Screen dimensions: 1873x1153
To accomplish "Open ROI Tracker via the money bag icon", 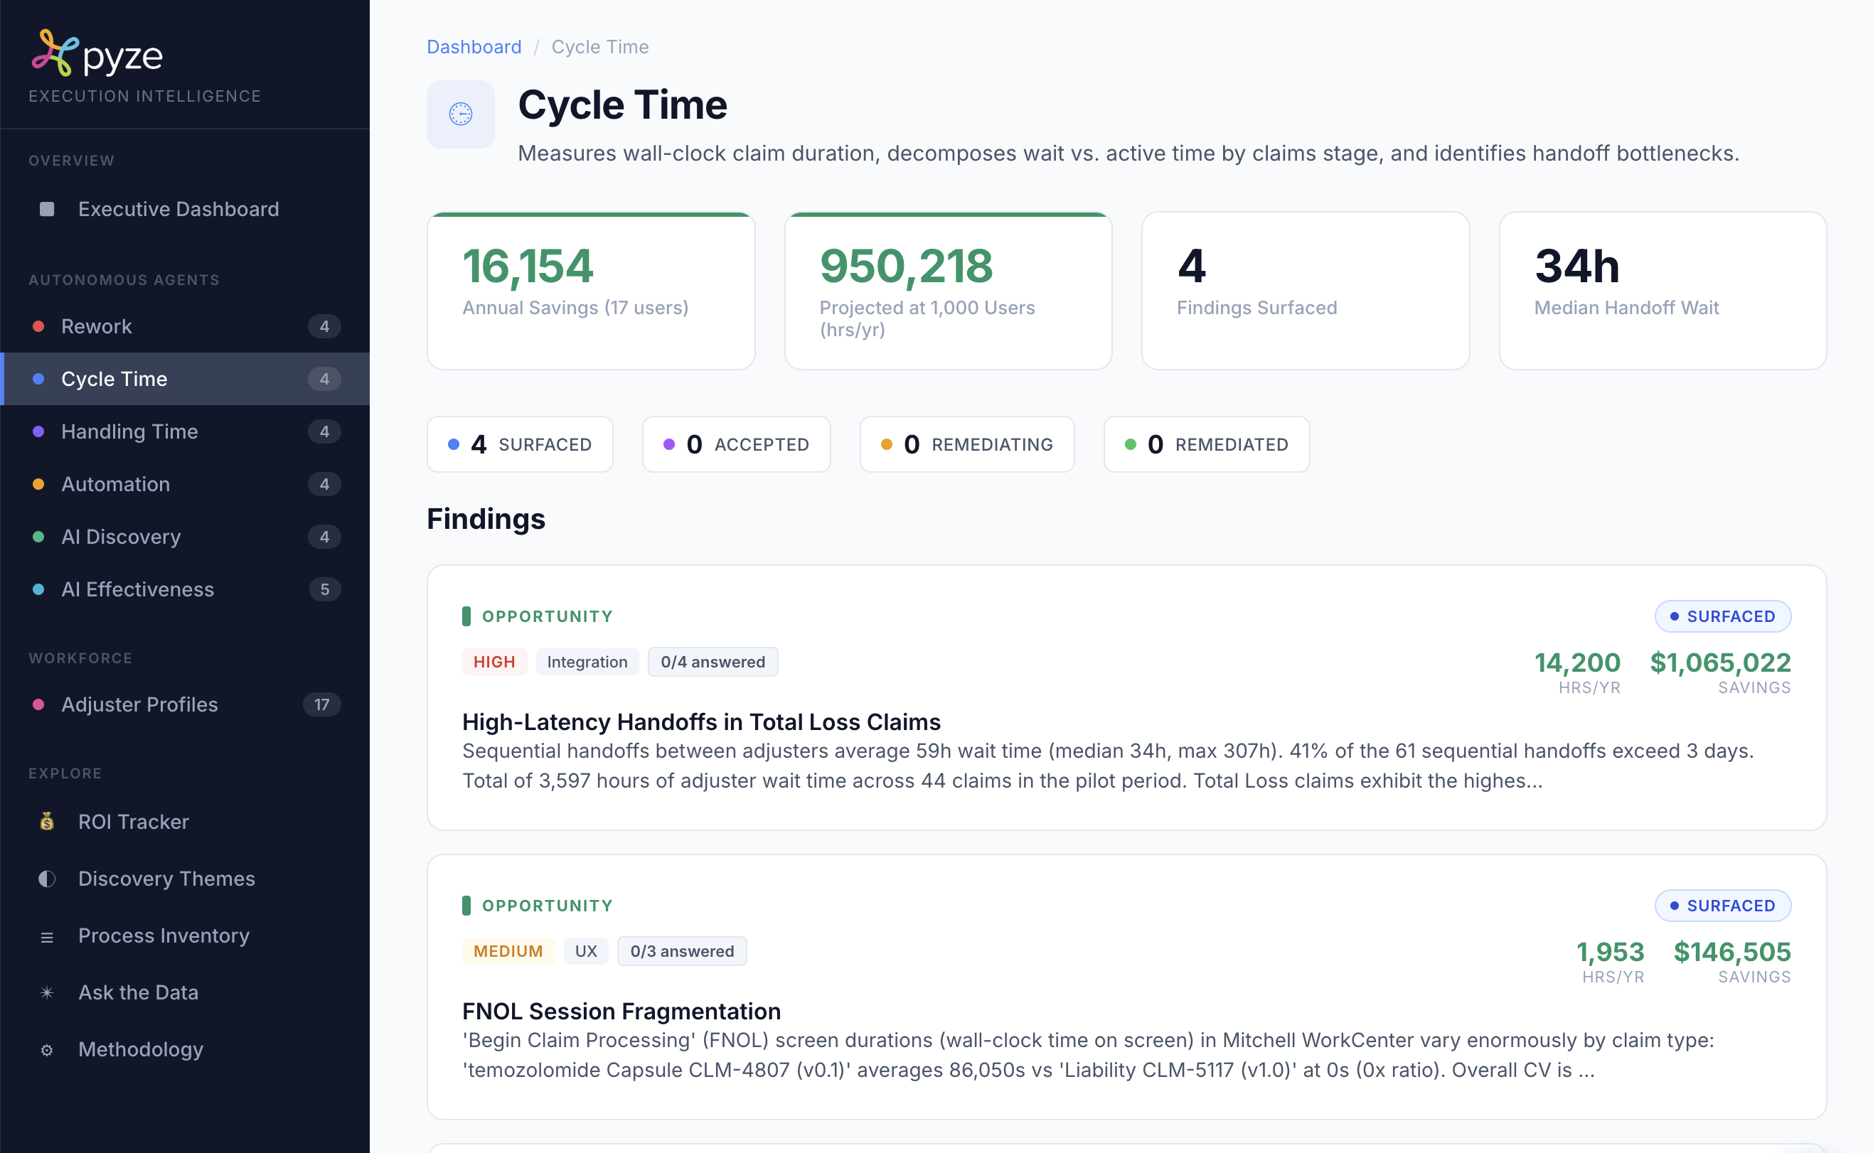I will coord(46,821).
